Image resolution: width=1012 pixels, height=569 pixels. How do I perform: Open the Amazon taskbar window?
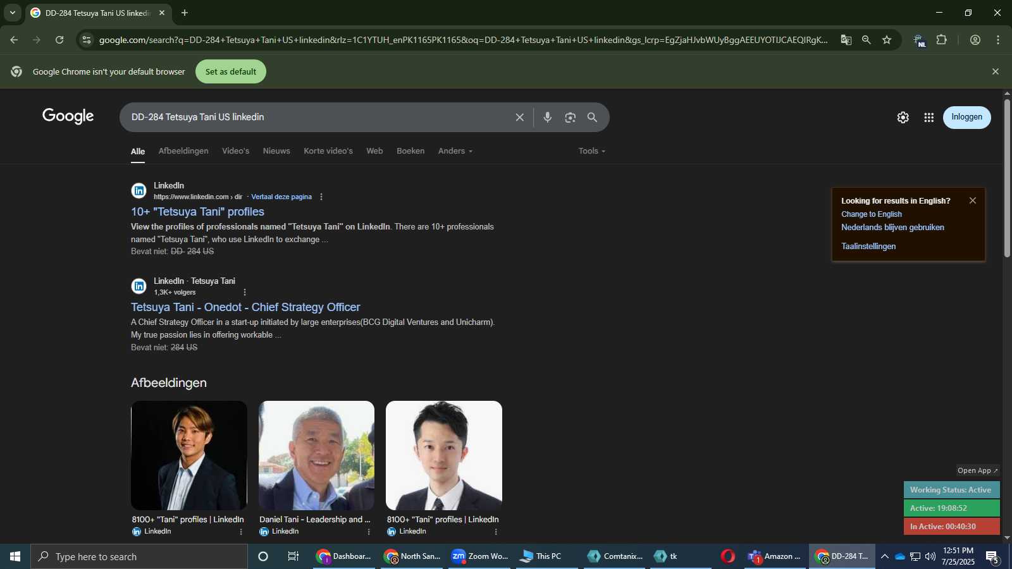click(774, 556)
